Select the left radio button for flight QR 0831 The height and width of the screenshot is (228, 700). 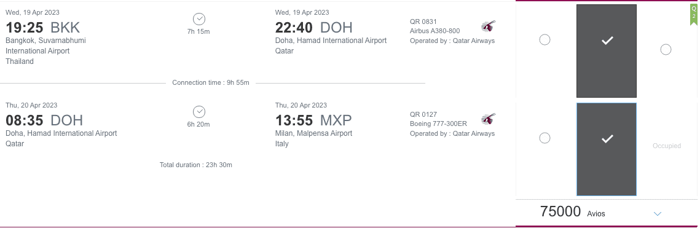point(545,40)
